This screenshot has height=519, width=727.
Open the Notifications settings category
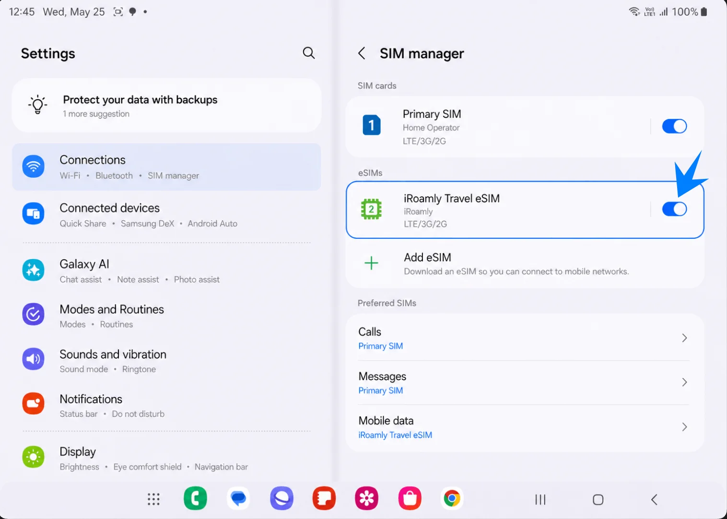pyautogui.click(x=166, y=405)
